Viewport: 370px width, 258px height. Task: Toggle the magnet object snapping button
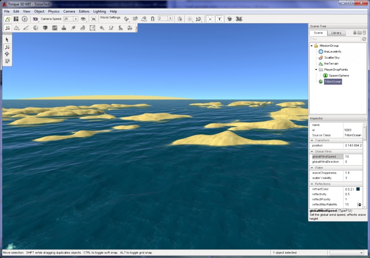[152, 19]
